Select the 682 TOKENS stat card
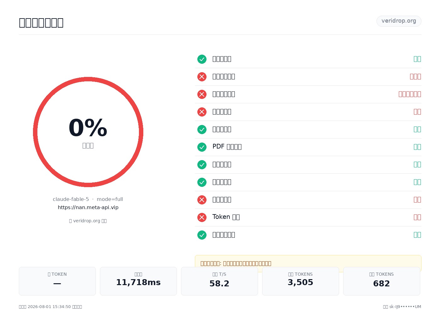Screen dimensions: 440x314 382,281
